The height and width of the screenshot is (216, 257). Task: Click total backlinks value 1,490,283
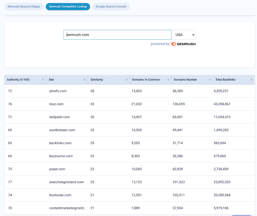coord(221,130)
